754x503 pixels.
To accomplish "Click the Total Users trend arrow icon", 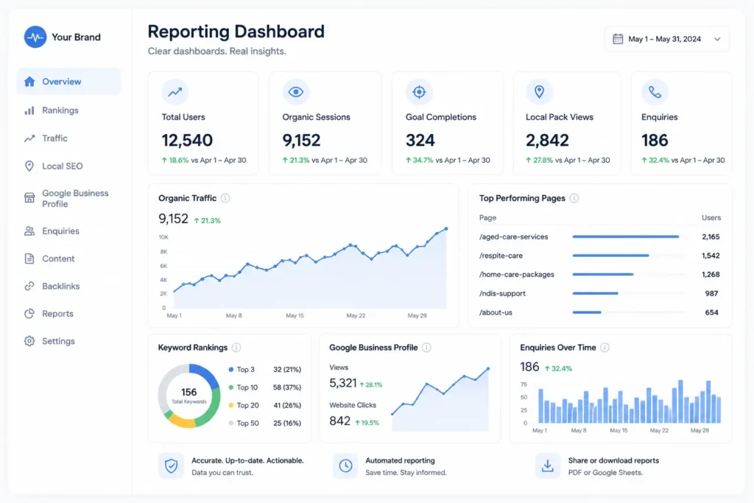I will pos(175,91).
